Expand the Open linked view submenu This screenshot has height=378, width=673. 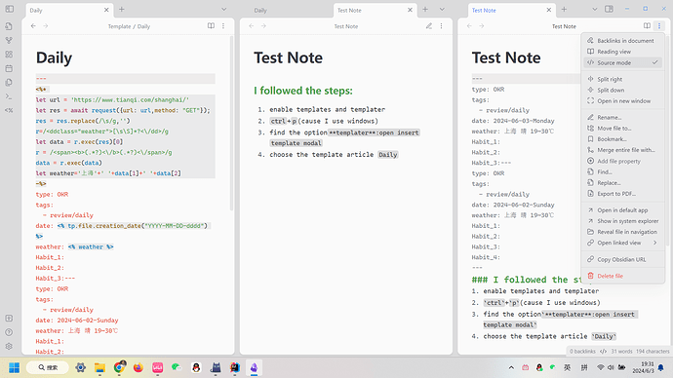tap(623, 243)
